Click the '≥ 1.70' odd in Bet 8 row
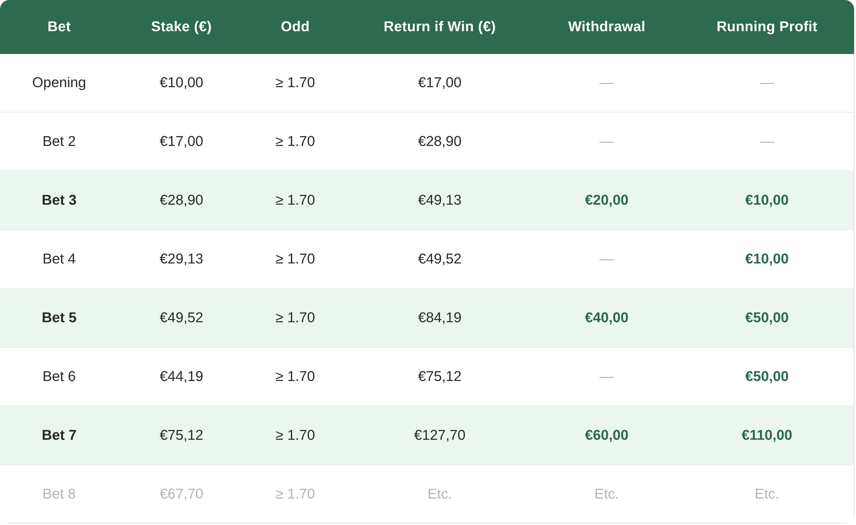This screenshot has width=856, height=525. tap(295, 494)
